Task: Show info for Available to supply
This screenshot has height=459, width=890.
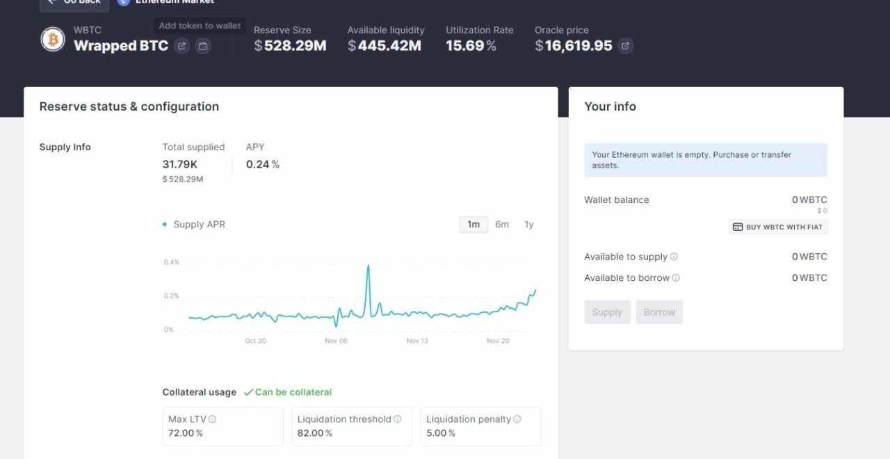Action: pos(674,257)
